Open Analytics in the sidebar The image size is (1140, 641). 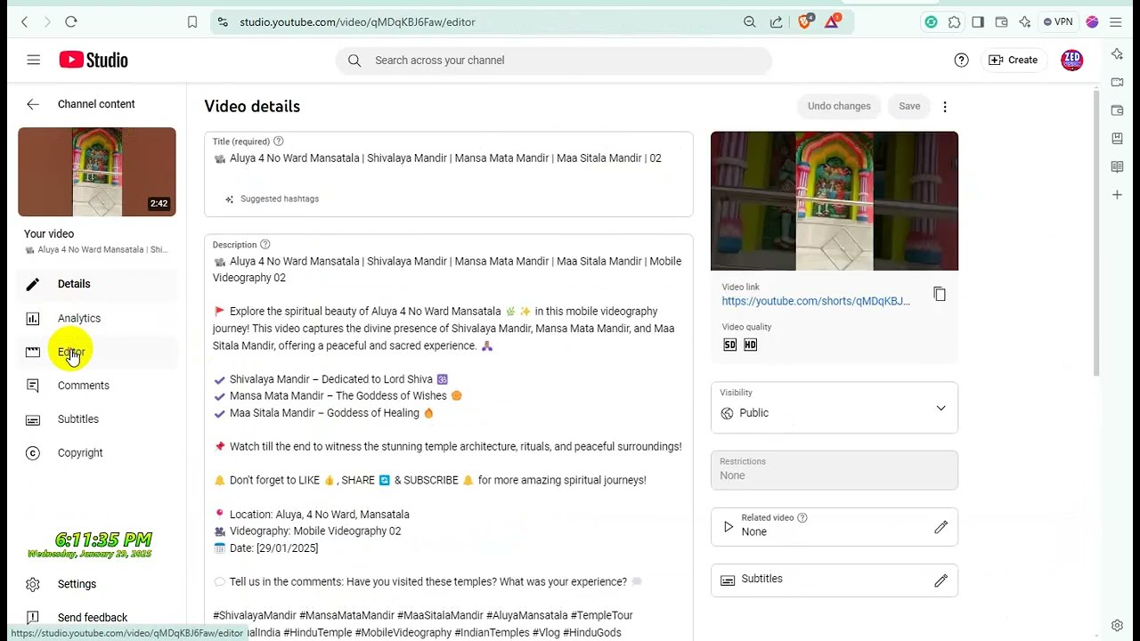[x=97, y=318]
